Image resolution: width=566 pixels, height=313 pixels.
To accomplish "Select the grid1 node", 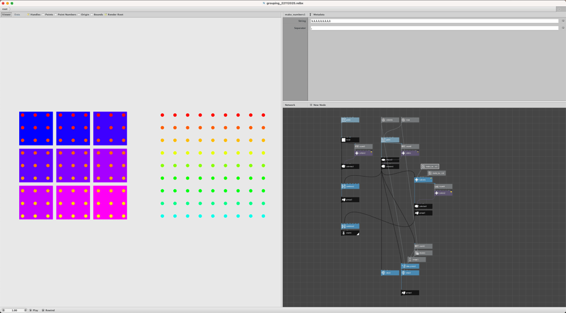I will click(390, 140).
